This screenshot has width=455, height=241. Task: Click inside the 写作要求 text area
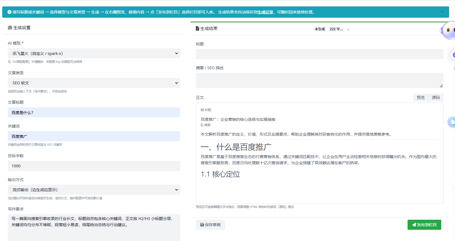[94, 228]
